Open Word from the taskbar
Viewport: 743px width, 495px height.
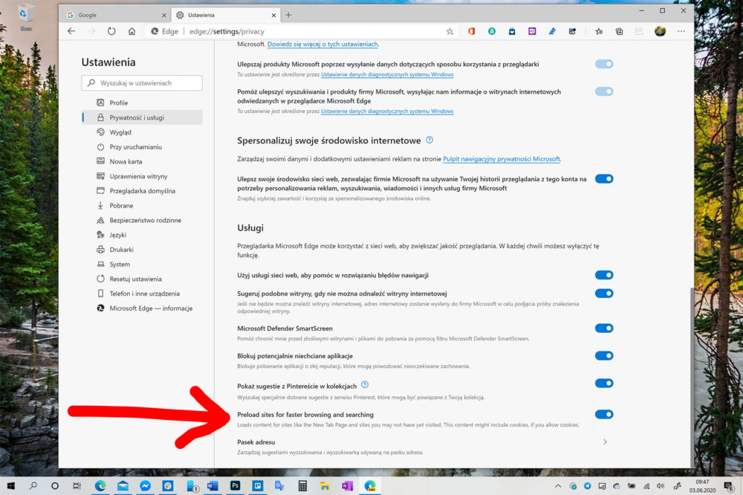tap(212, 485)
